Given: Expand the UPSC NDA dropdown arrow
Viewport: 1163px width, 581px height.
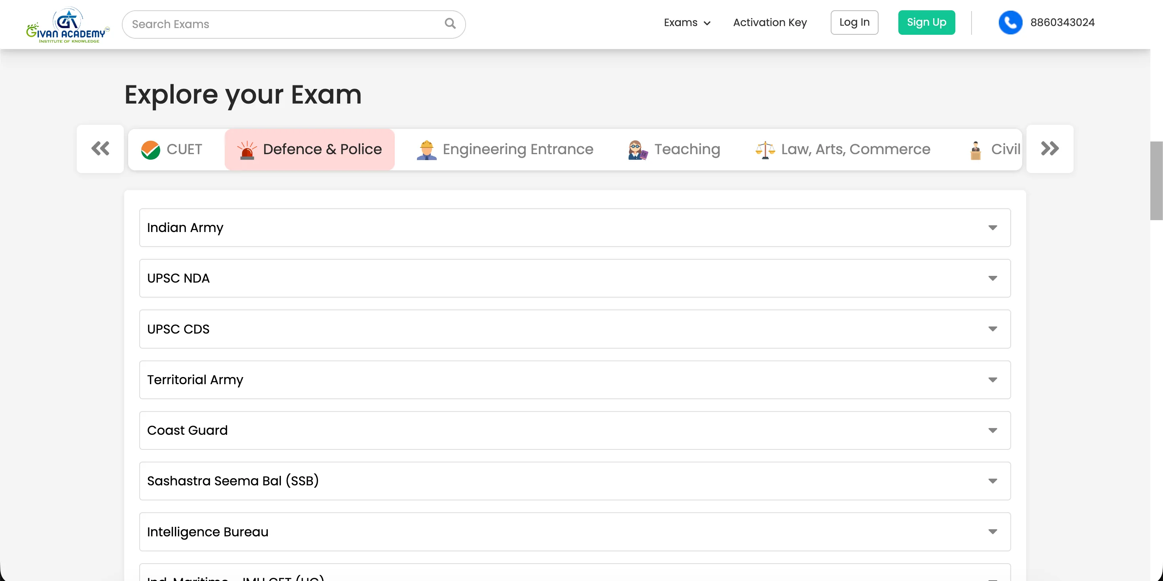Looking at the screenshot, I should point(993,278).
